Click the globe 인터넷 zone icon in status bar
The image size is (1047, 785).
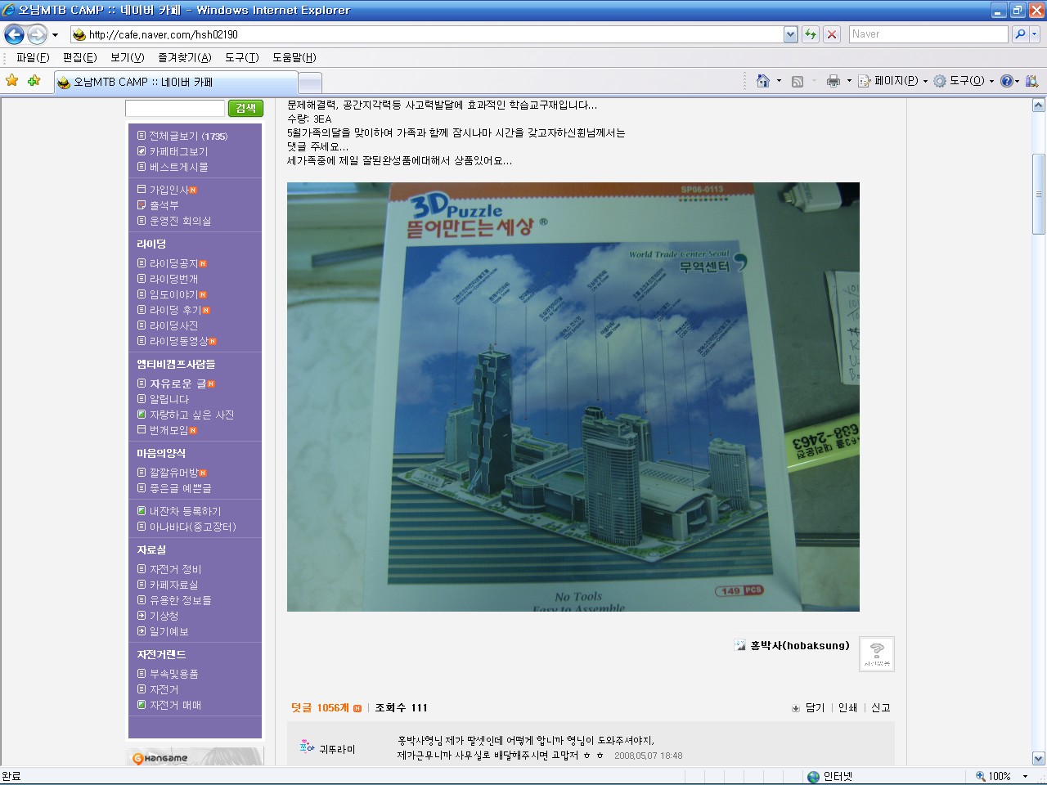pyautogui.click(x=813, y=776)
